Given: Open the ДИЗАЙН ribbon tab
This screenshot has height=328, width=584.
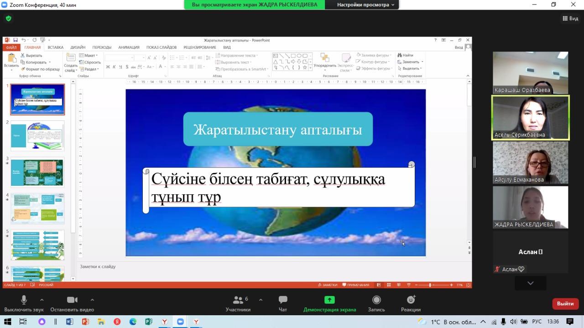Looking at the screenshot, I should (78, 47).
